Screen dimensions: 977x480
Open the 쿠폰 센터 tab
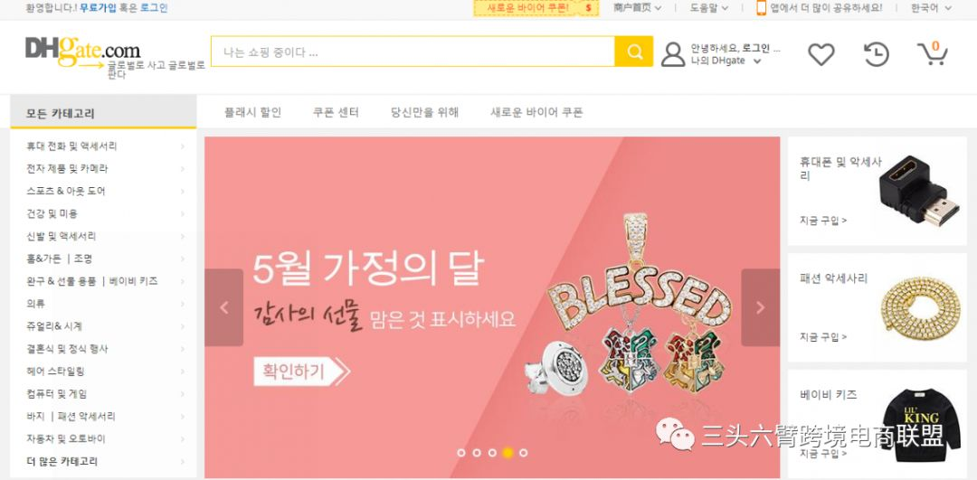pos(336,113)
